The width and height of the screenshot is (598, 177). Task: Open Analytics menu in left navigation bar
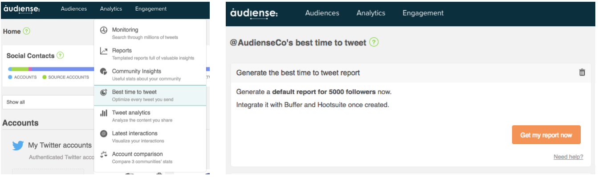pyautogui.click(x=111, y=9)
